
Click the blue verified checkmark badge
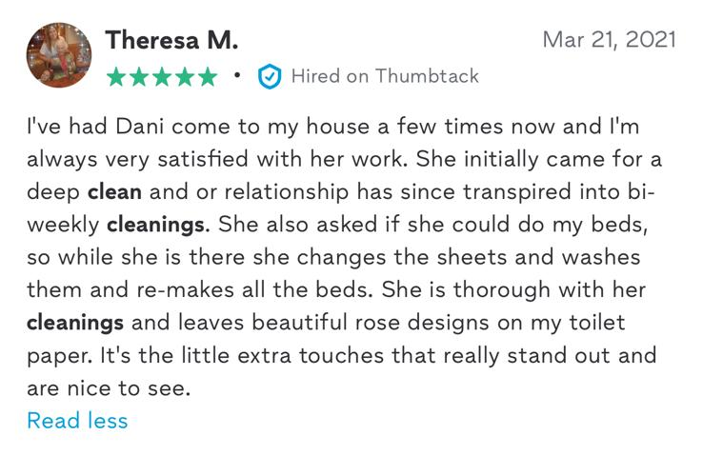click(270, 77)
